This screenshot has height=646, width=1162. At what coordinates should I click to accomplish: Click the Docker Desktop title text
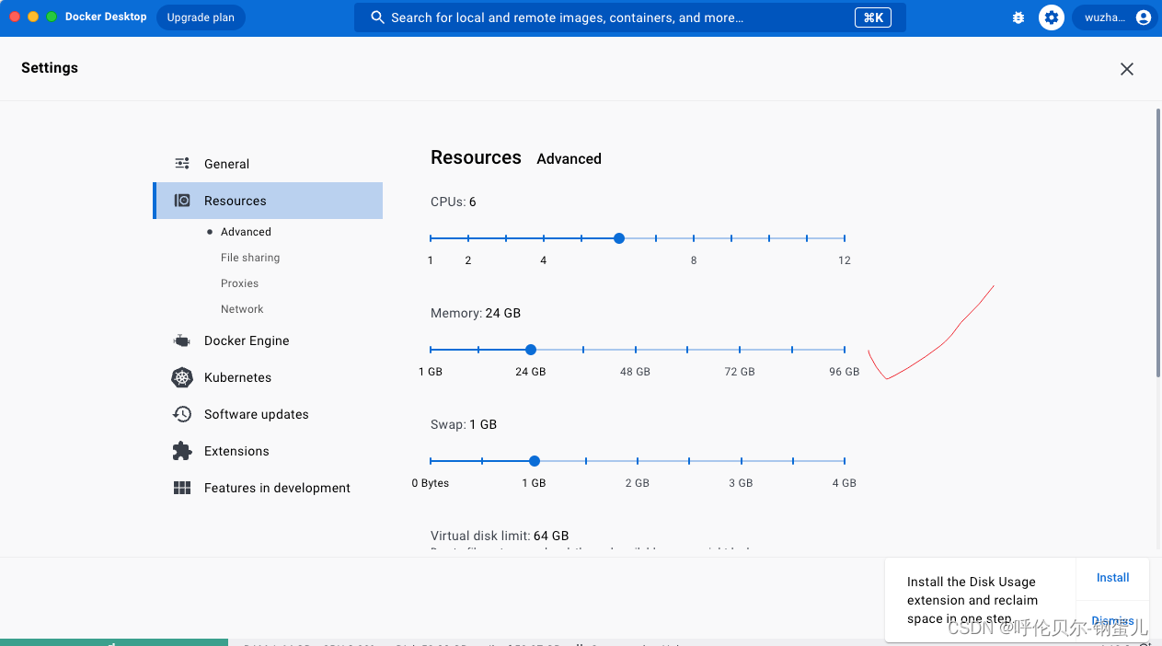(106, 17)
